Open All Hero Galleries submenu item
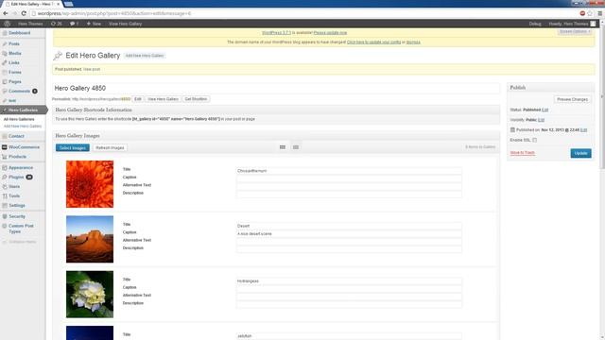605x340 pixels. 19,120
